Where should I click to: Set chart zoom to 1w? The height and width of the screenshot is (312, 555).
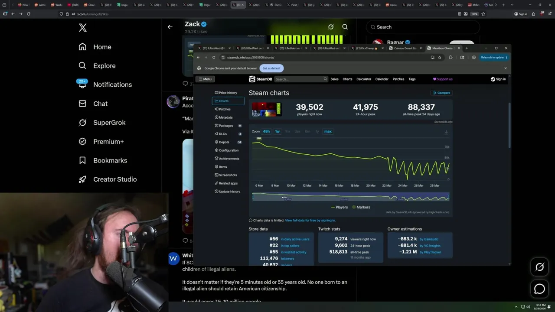277,131
